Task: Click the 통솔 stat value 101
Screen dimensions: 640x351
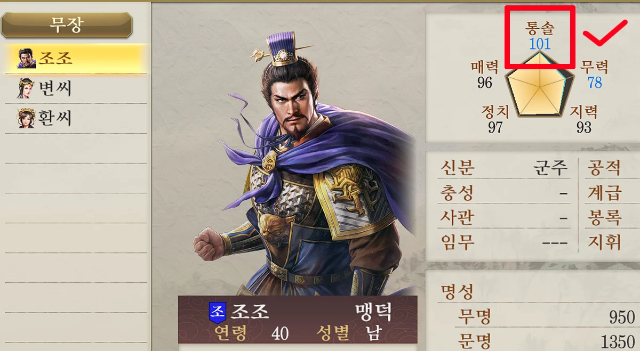Action: tap(540, 44)
